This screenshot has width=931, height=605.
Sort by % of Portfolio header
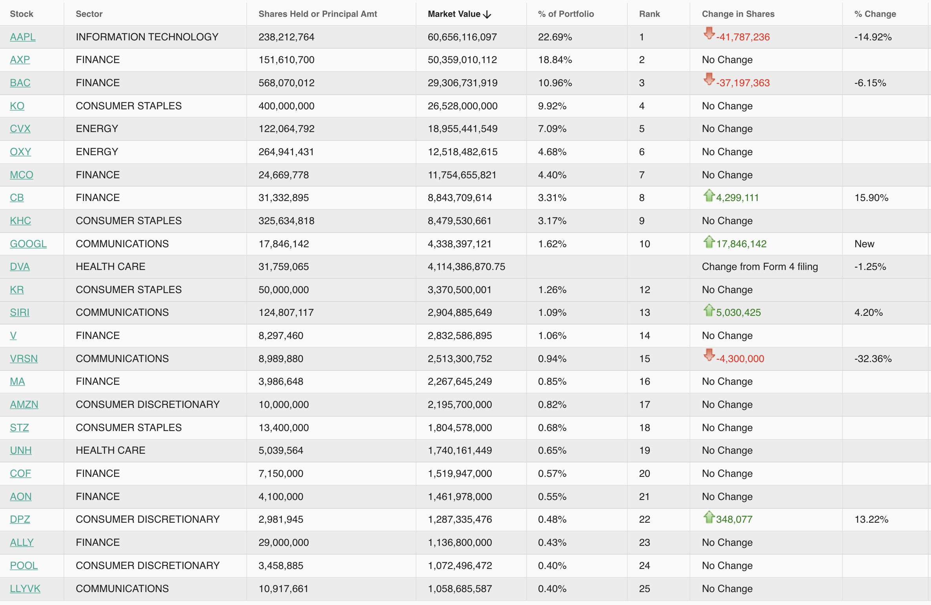click(566, 14)
